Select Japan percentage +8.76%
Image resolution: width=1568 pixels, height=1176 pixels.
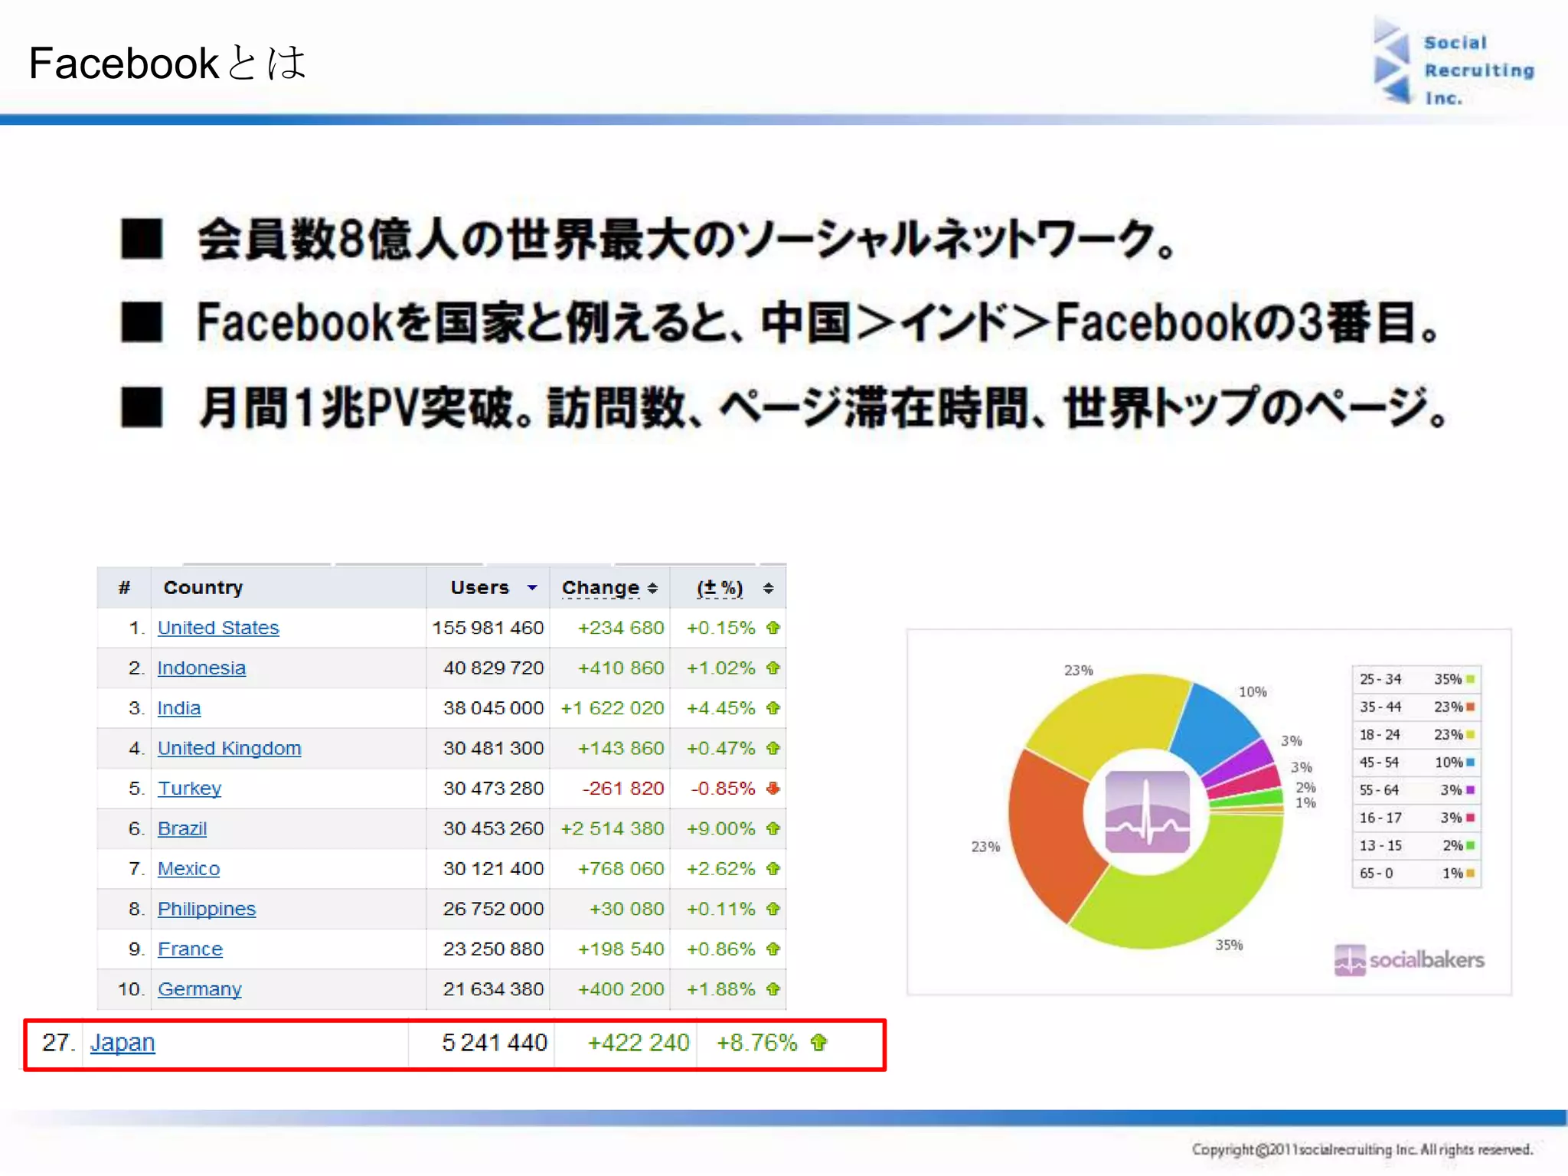[x=757, y=1043]
